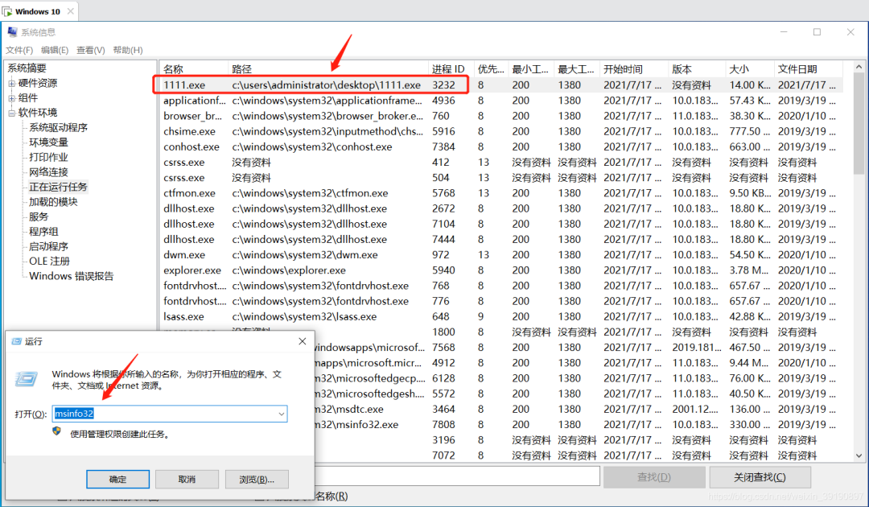Select the explorer.exe row

501,270
